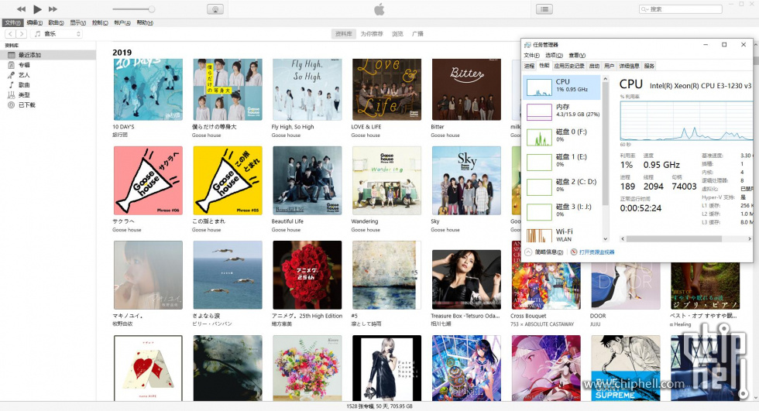The height and width of the screenshot is (411, 759).
Task: Open the マキノユイ。 album cover
Action: (148, 275)
